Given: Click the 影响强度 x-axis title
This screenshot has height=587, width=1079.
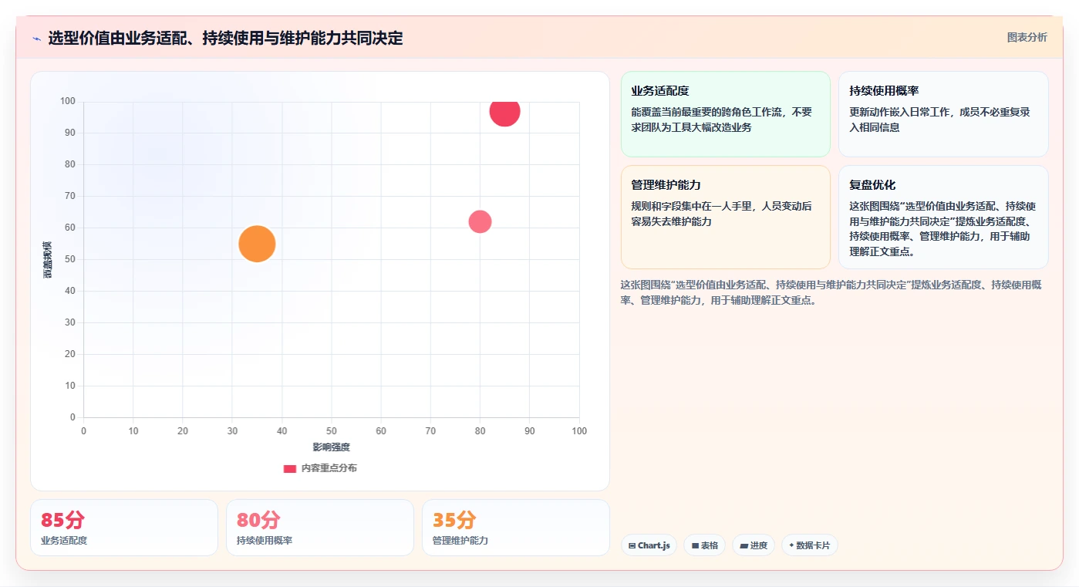Looking at the screenshot, I should pyautogui.click(x=331, y=447).
